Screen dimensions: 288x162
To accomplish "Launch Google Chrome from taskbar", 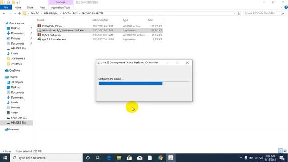I will (x=160, y=158).
